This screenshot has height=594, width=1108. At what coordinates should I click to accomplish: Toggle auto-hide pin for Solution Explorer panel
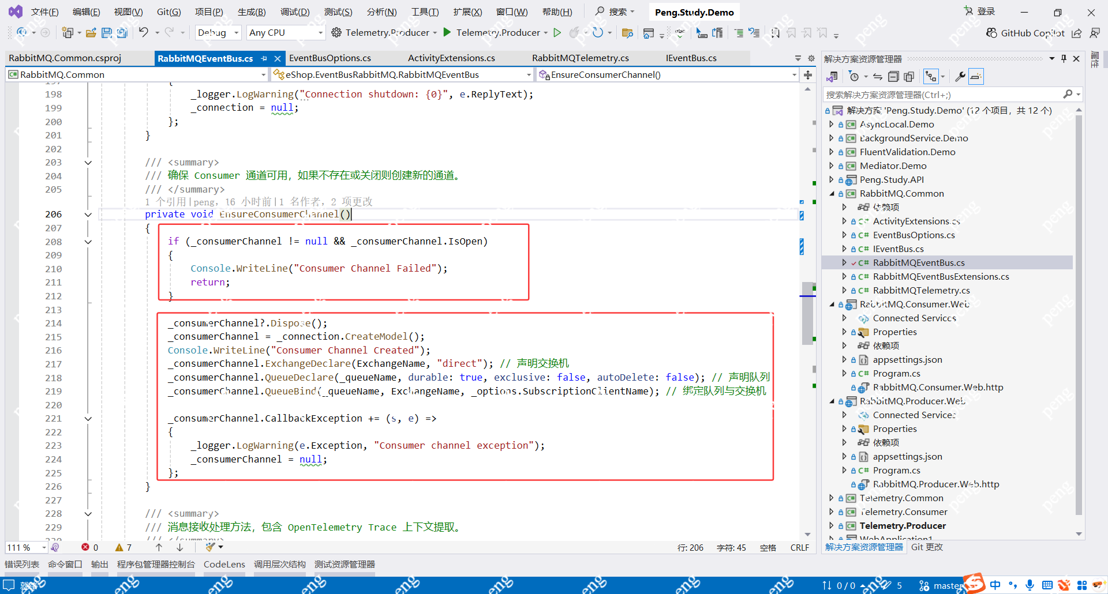pyautogui.click(x=1064, y=58)
